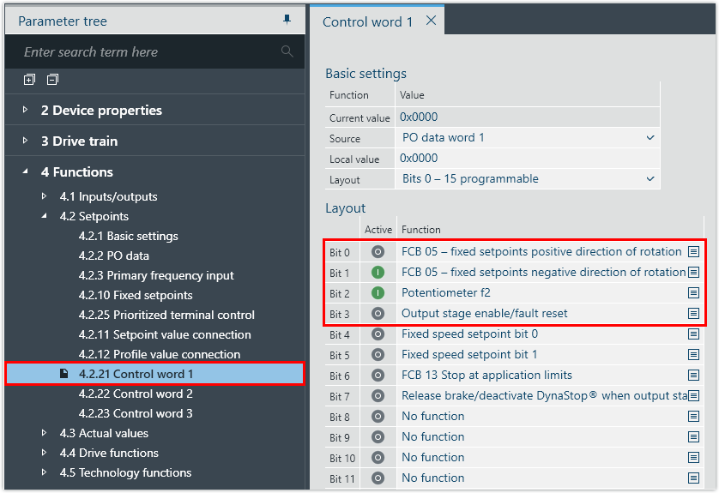The width and height of the screenshot is (719, 493).
Task: Expand all tree nodes icon
Action: [x=30, y=80]
